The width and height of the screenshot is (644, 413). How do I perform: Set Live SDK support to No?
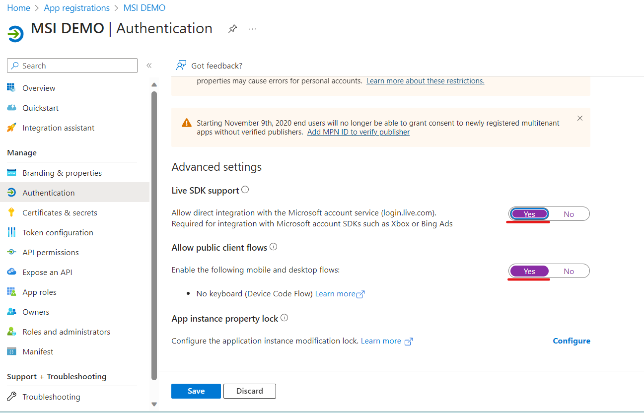pos(569,214)
